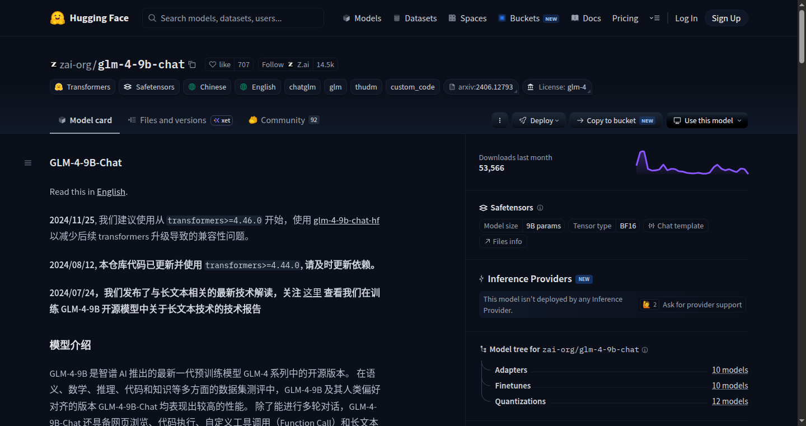Go to Models in navigation
The height and width of the screenshot is (426, 806).
[x=362, y=18]
